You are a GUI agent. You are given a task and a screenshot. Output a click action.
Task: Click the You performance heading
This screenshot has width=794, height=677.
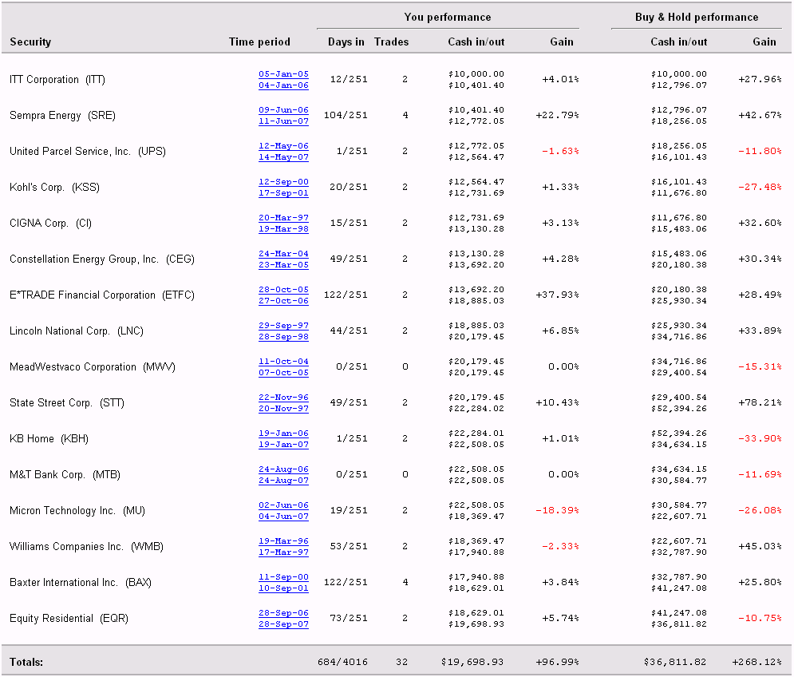pyautogui.click(x=448, y=18)
